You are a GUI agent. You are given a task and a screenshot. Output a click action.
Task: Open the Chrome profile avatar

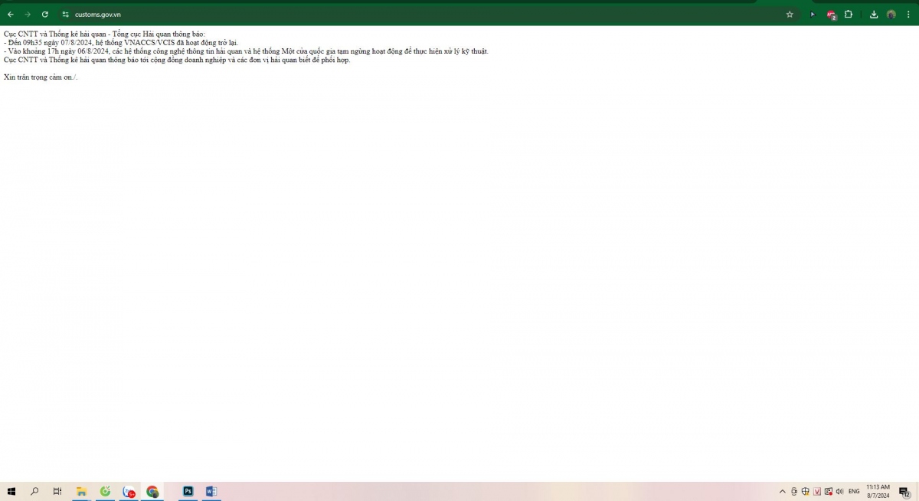(x=891, y=15)
